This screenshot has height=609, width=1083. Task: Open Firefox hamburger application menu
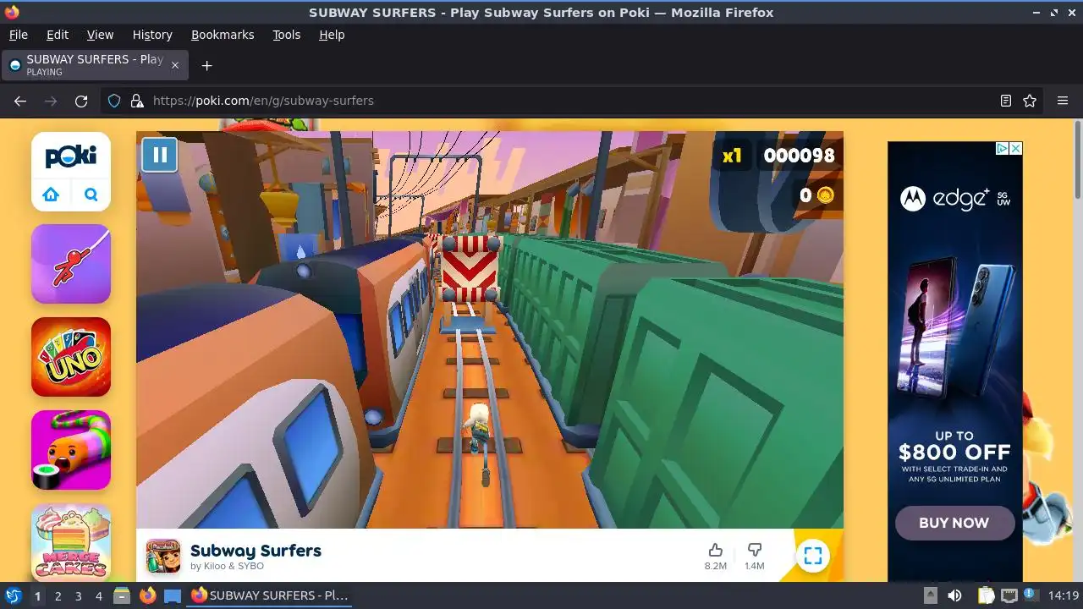point(1063,101)
